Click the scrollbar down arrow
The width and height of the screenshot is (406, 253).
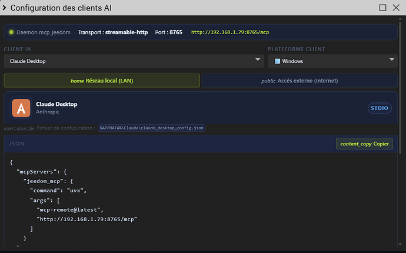[400, 244]
